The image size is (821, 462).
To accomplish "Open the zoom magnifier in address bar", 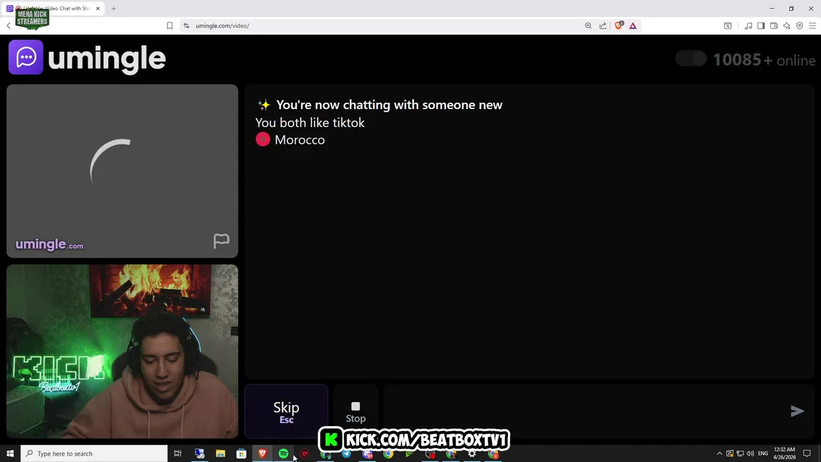I will (x=588, y=26).
